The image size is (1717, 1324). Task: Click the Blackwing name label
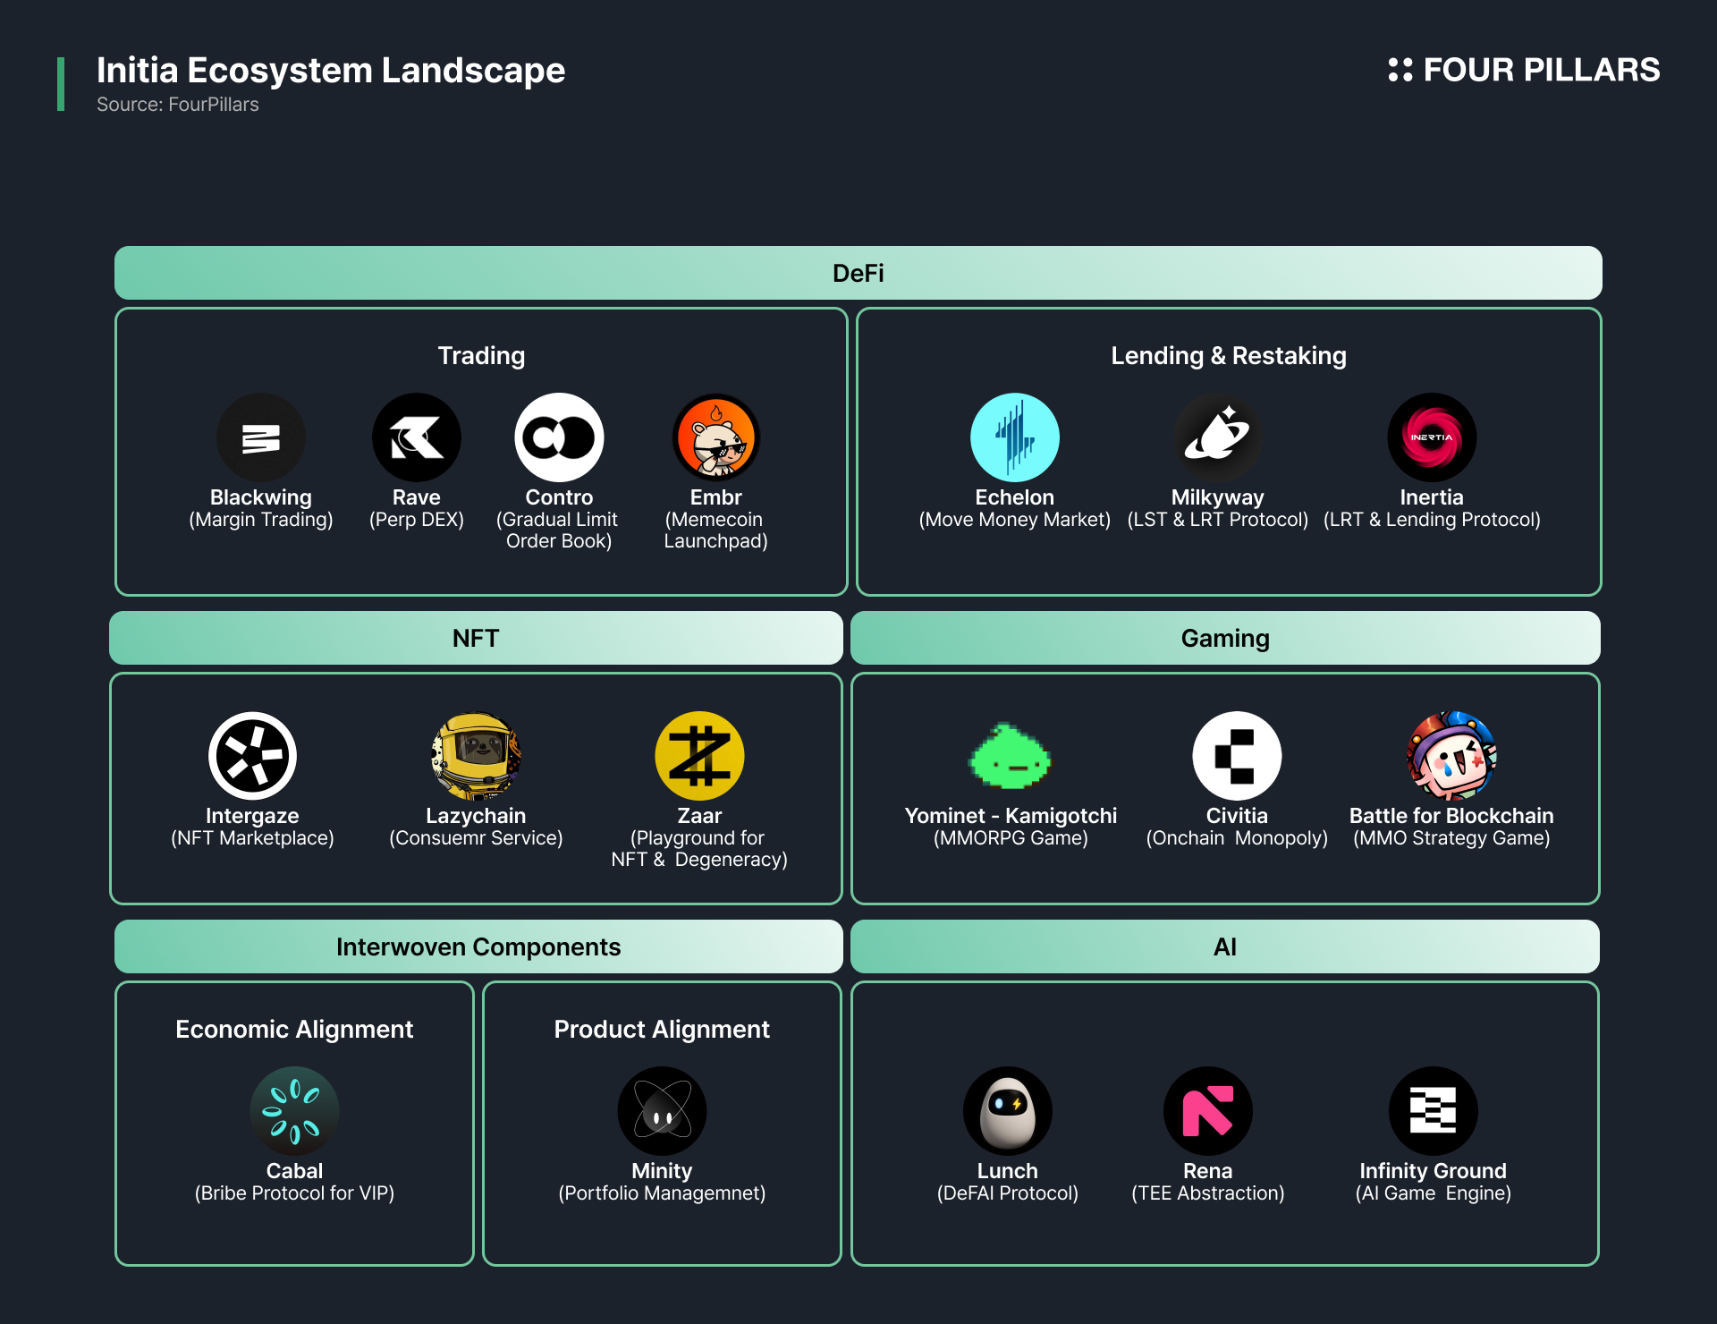(261, 497)
